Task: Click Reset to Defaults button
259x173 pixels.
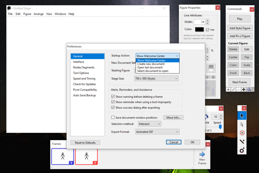Action: tap(85, 143)
